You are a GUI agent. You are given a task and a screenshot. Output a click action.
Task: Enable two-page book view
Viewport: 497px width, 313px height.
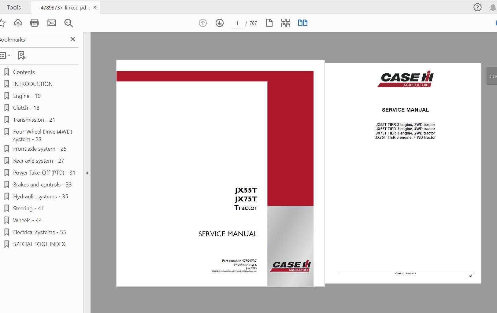point(303,23)
